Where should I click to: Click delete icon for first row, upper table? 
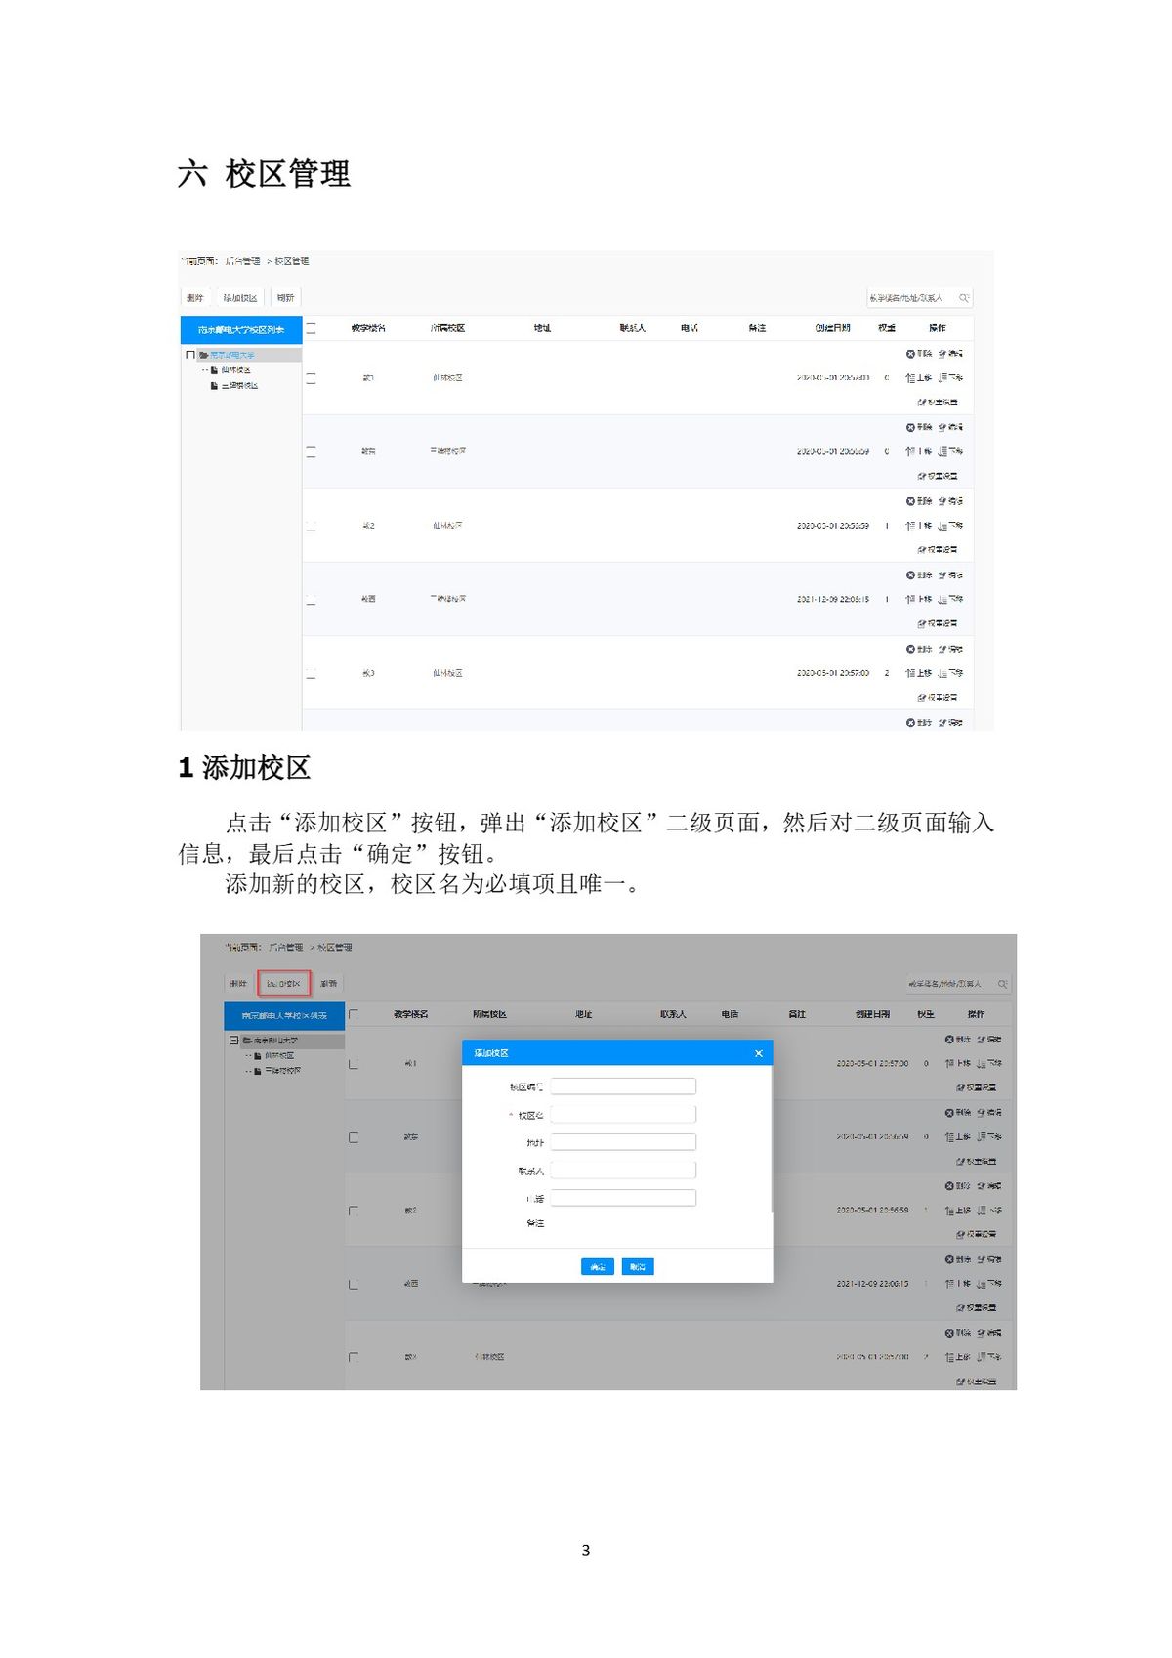(x=910, y=354)
